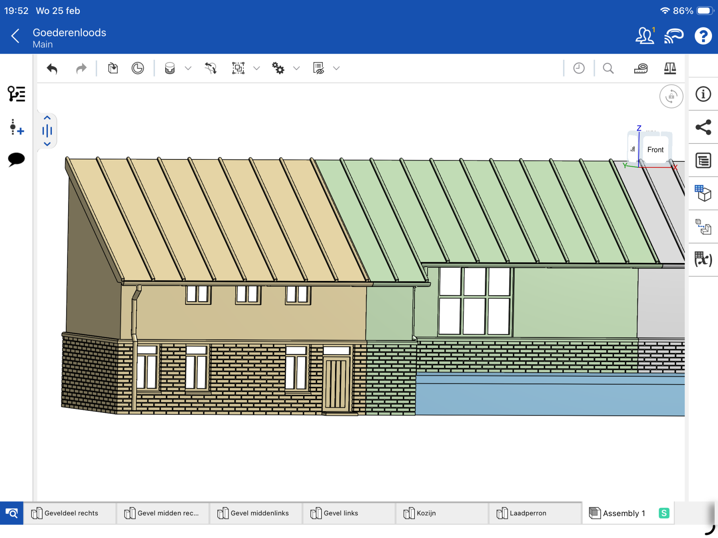The width and height of the screenshot is (718, 538).
Task: Open mass properties scale tool
Action: pyautogui.click(x=670, y=69)
